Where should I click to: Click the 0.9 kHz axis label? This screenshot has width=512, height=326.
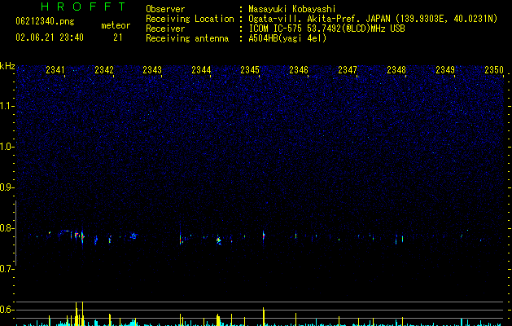pos(7,187)
